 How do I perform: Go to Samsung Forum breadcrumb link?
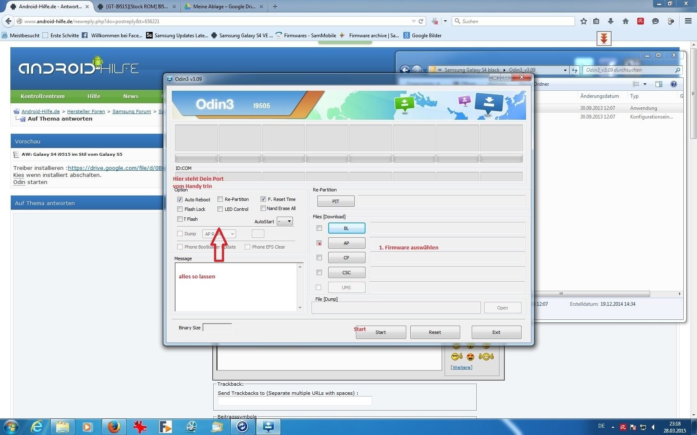click(x=132, y=111)
